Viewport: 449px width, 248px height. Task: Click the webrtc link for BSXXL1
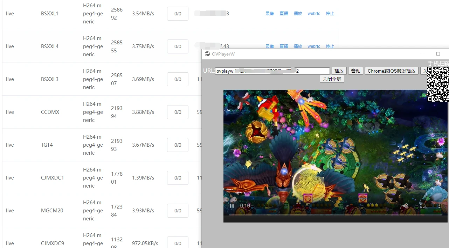pos(314,14)
